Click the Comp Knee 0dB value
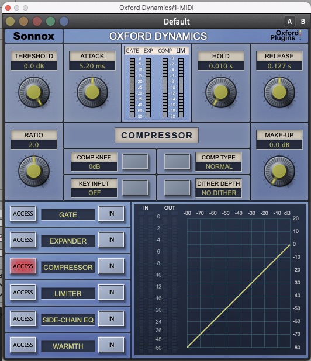This screenshot has height=361, width=311. (94, 166)
